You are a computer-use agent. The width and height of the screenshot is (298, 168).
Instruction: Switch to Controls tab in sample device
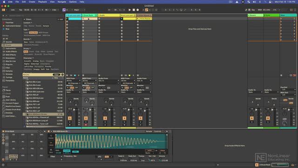[x=157, y=132]
